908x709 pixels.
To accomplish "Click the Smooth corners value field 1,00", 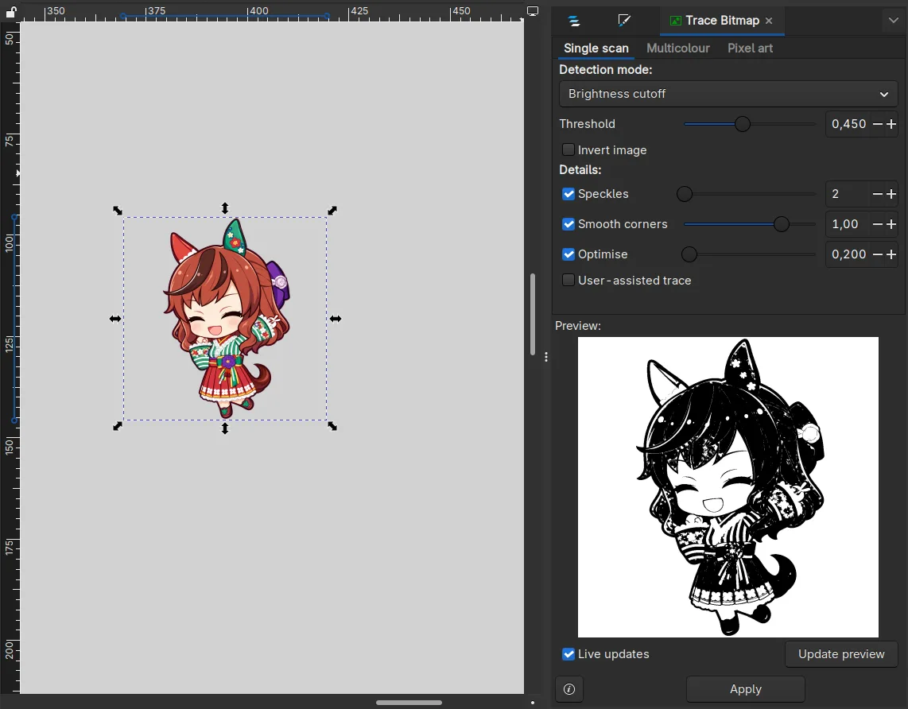I will [x=848, y=224].
